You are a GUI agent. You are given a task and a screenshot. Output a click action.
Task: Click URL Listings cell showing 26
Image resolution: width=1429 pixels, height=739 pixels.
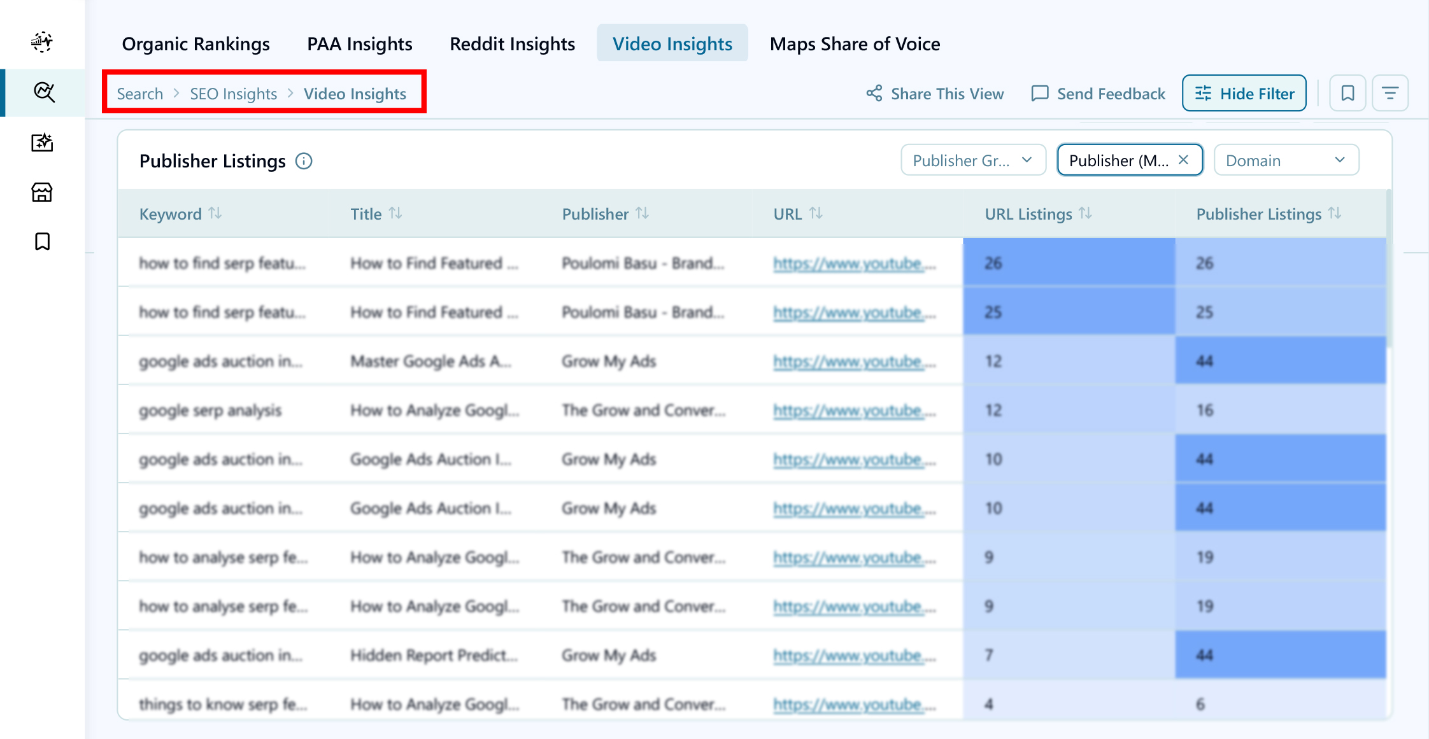[x=1069, y=263]
